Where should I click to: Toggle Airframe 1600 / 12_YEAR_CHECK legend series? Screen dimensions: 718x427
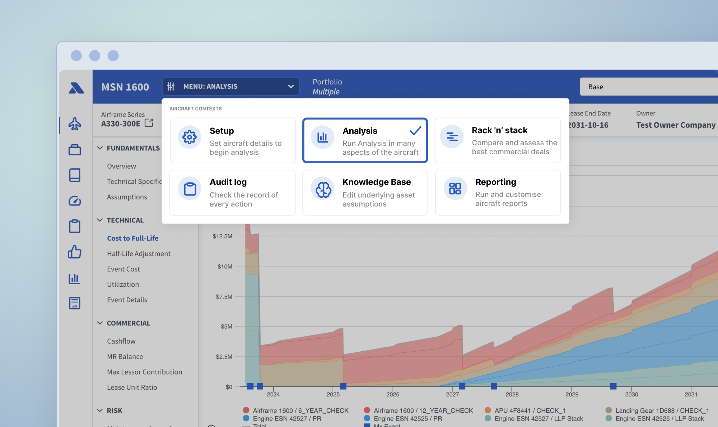418,410
